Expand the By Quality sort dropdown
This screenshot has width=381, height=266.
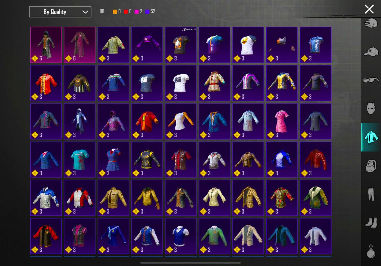coord(60,12)
